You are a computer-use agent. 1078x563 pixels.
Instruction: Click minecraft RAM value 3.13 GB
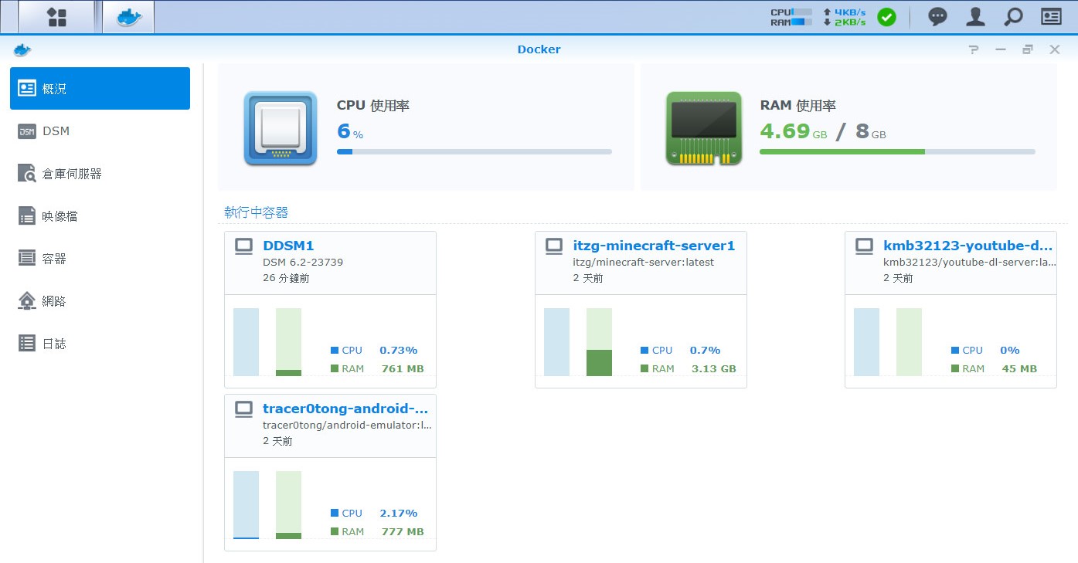coord(714,368)
